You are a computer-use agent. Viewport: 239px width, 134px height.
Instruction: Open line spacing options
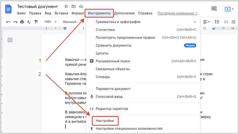tap(217, 22)
